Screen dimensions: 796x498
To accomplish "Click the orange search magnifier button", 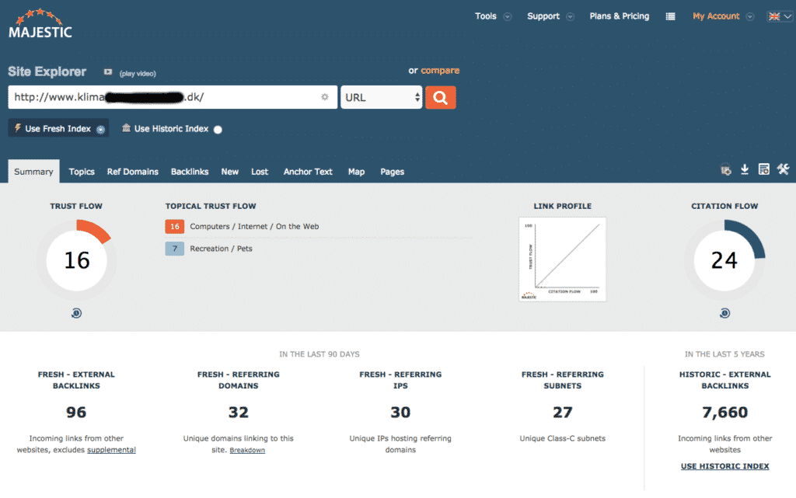I will coord(440,97).
